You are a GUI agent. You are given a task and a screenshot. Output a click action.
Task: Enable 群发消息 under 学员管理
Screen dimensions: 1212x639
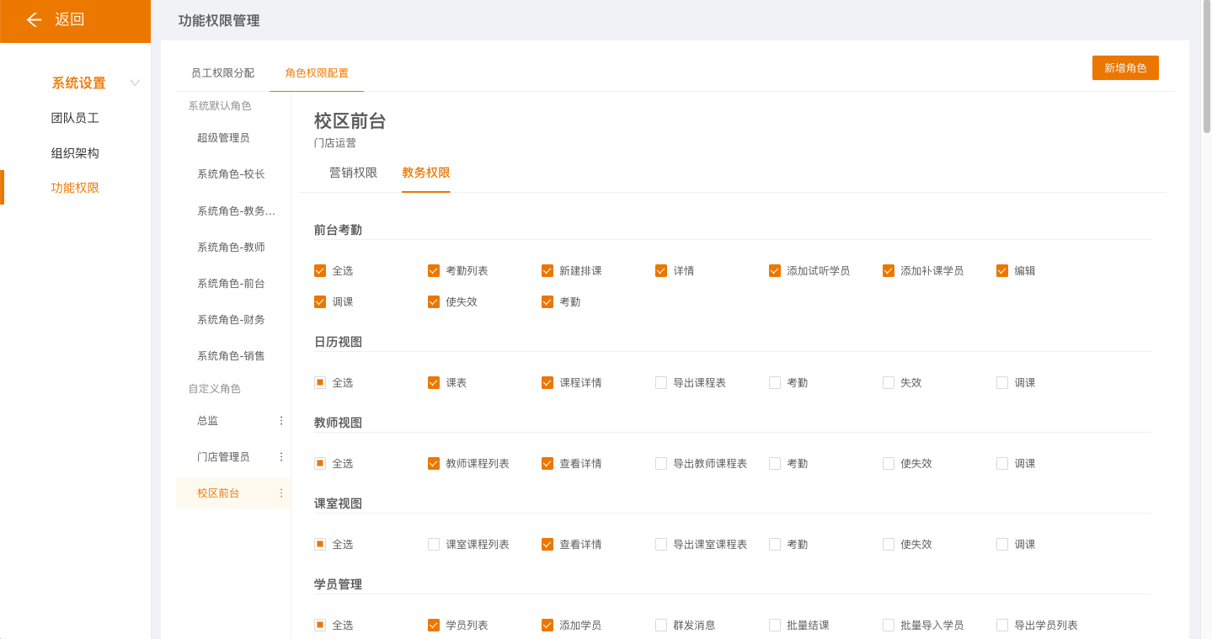[661, 626]
